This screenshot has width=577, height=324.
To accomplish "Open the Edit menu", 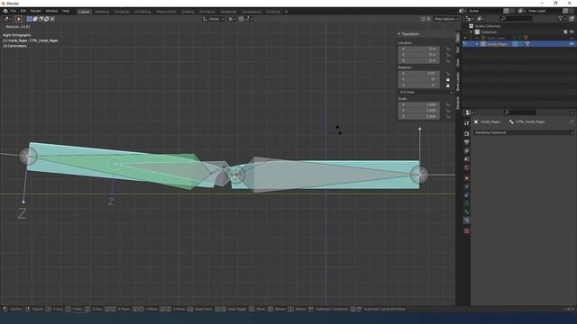I will [x=23, y=11].
